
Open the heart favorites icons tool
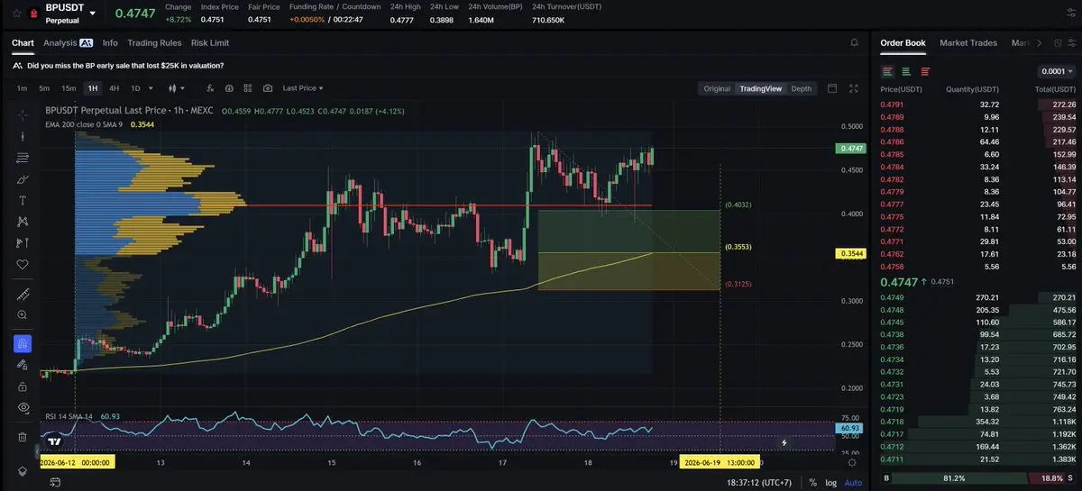(23, 265)
